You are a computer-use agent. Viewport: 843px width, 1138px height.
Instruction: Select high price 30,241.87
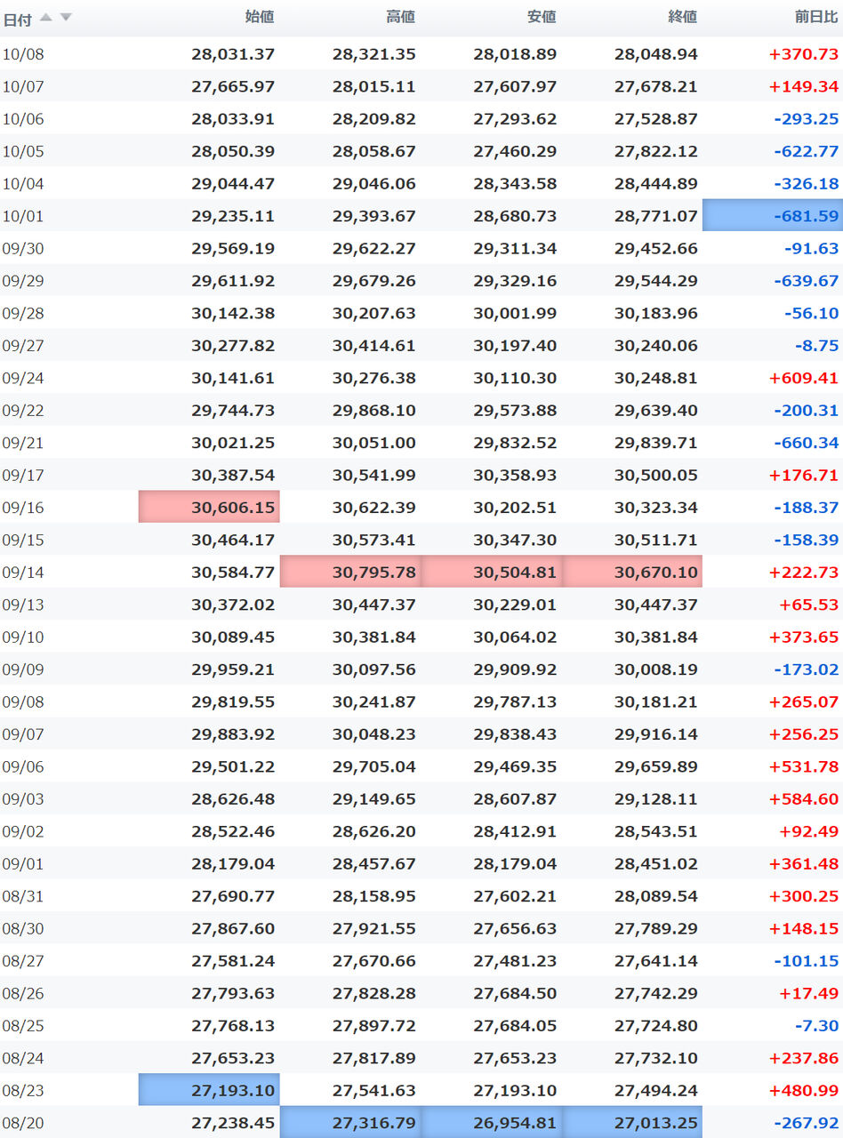[x=374, y=701]
